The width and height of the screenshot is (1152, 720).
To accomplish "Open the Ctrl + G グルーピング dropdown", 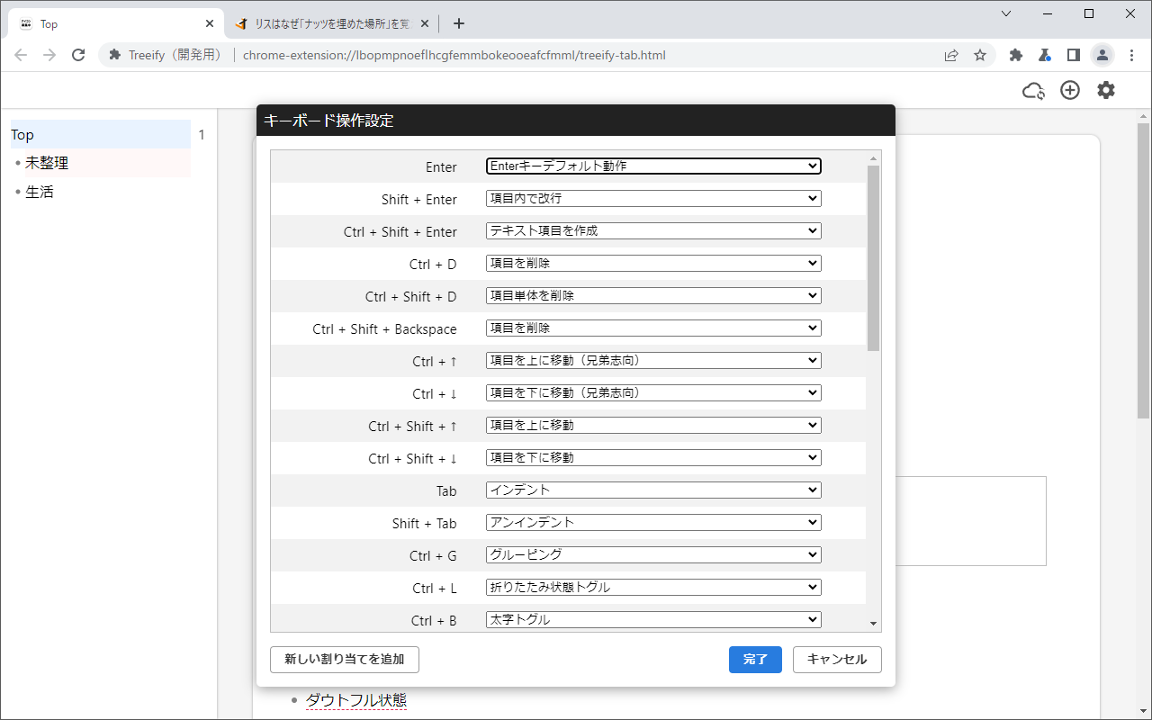I will [653, 554].
